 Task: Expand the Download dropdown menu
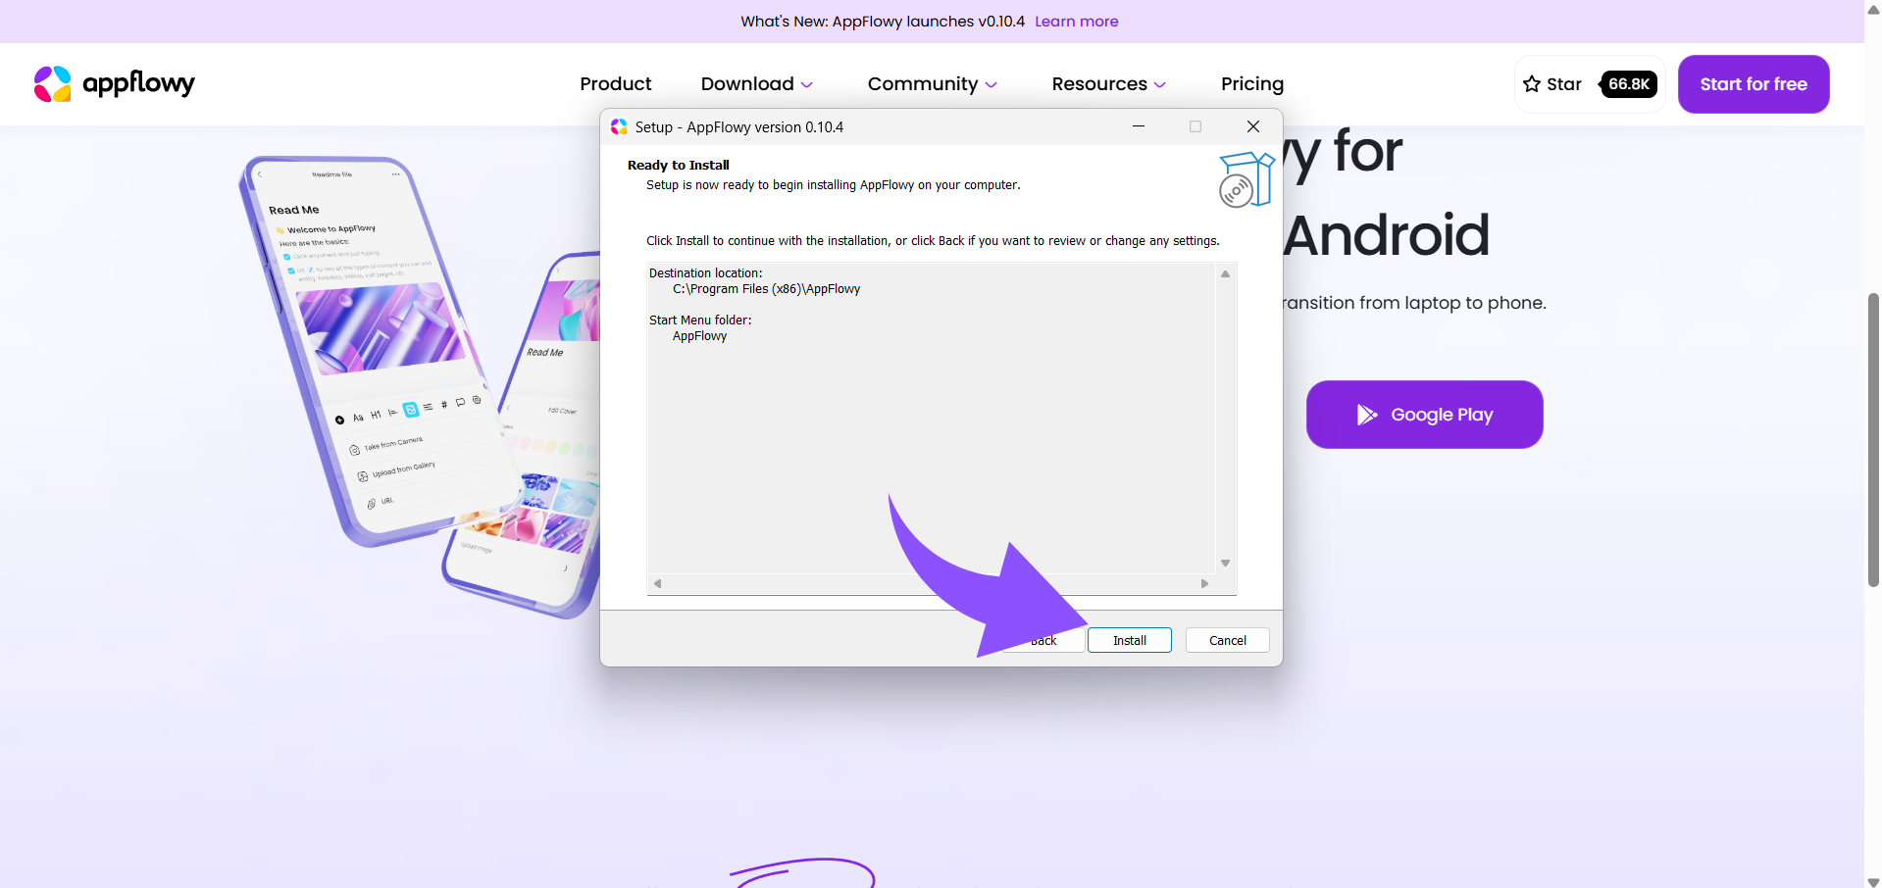756,84
